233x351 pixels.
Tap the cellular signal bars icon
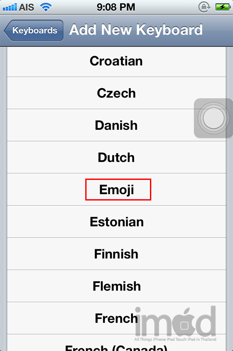click(x=10, y=7)
